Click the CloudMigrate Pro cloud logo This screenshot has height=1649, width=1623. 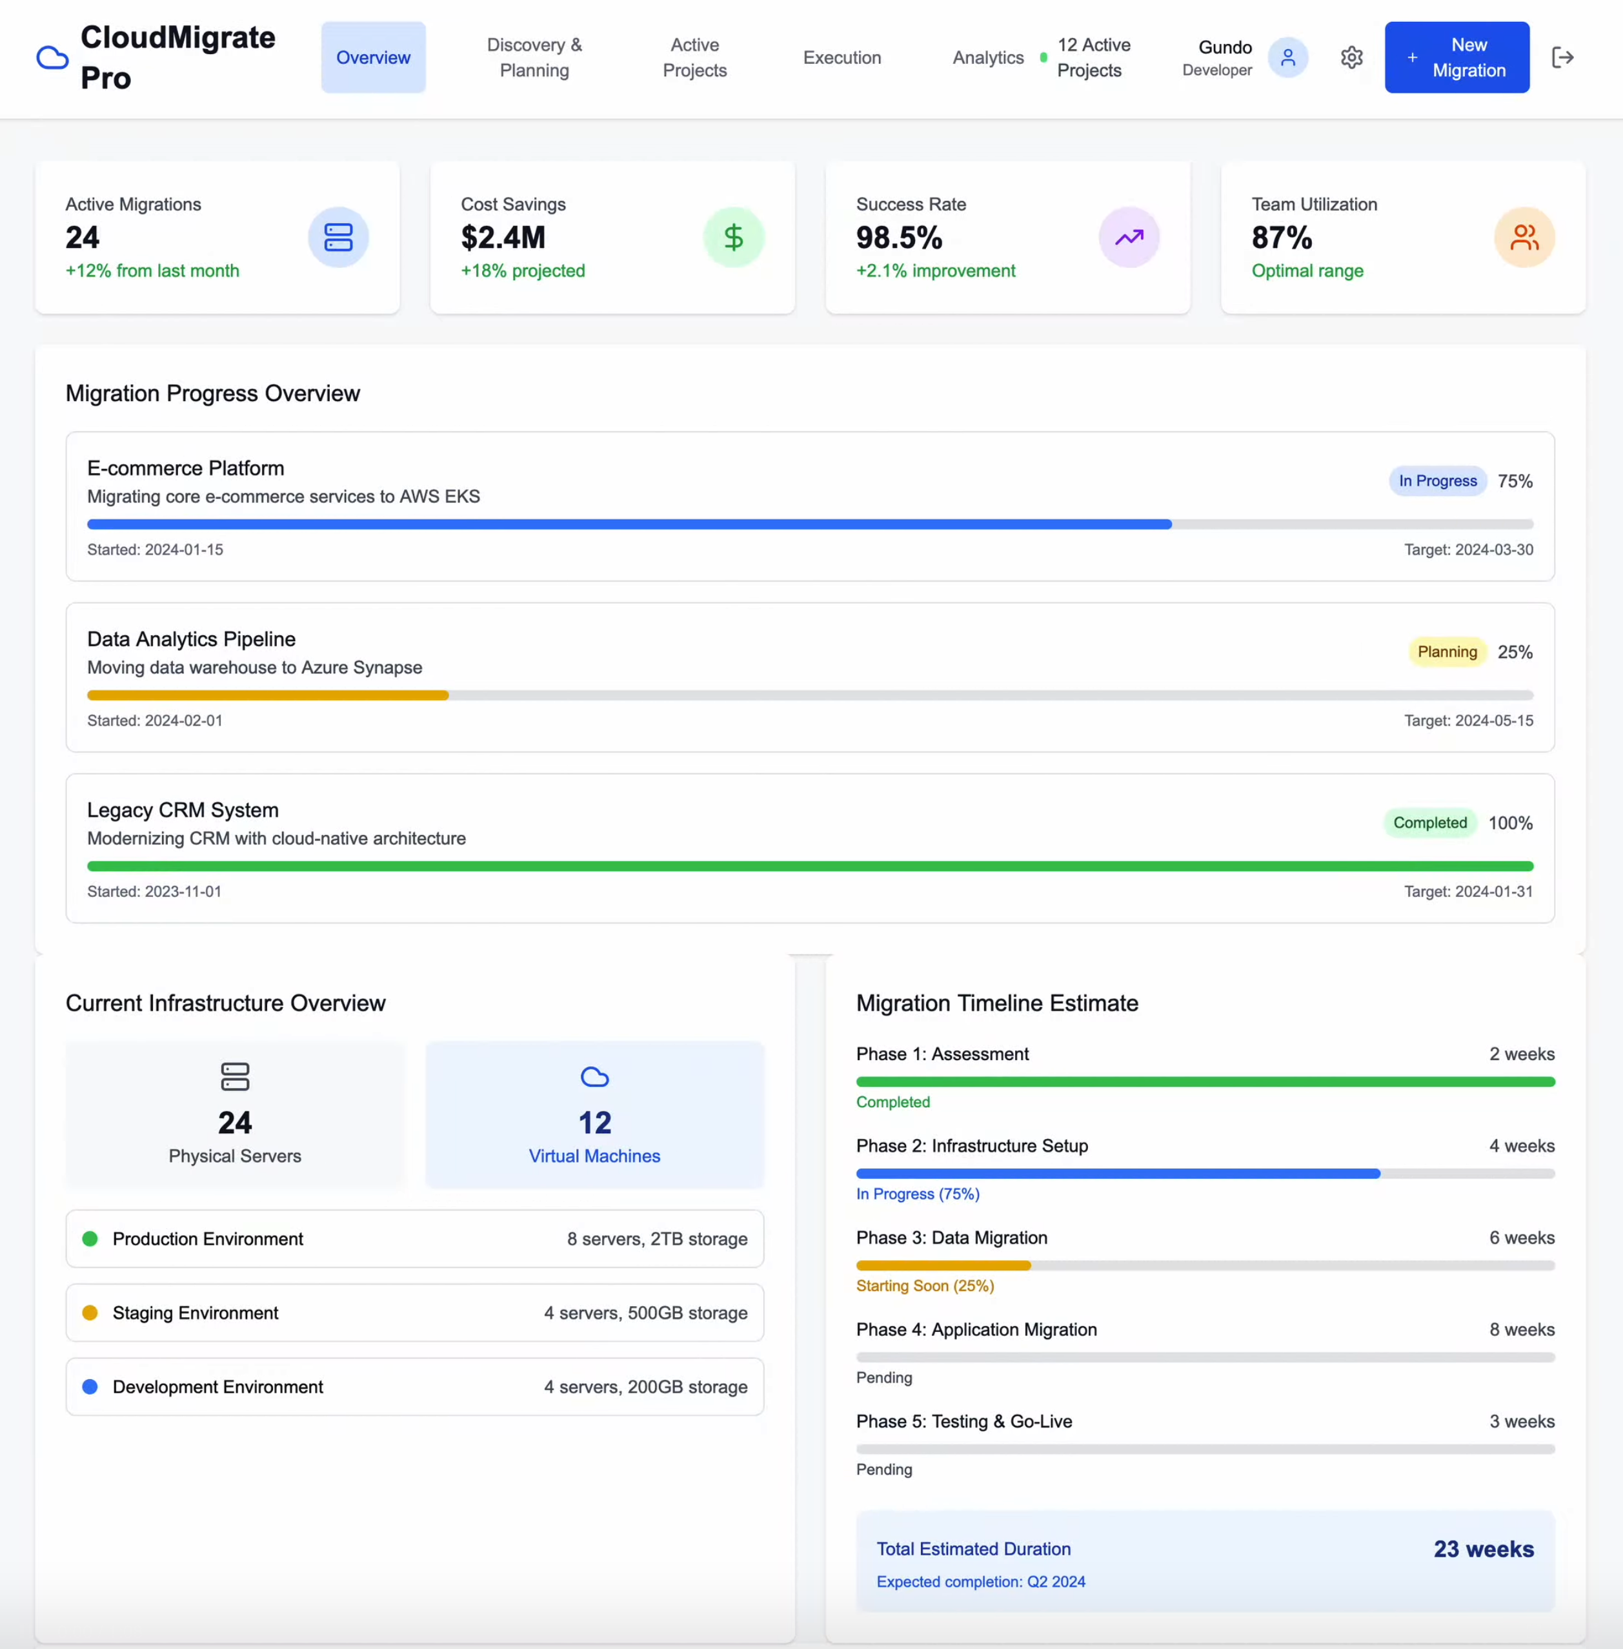52,57
